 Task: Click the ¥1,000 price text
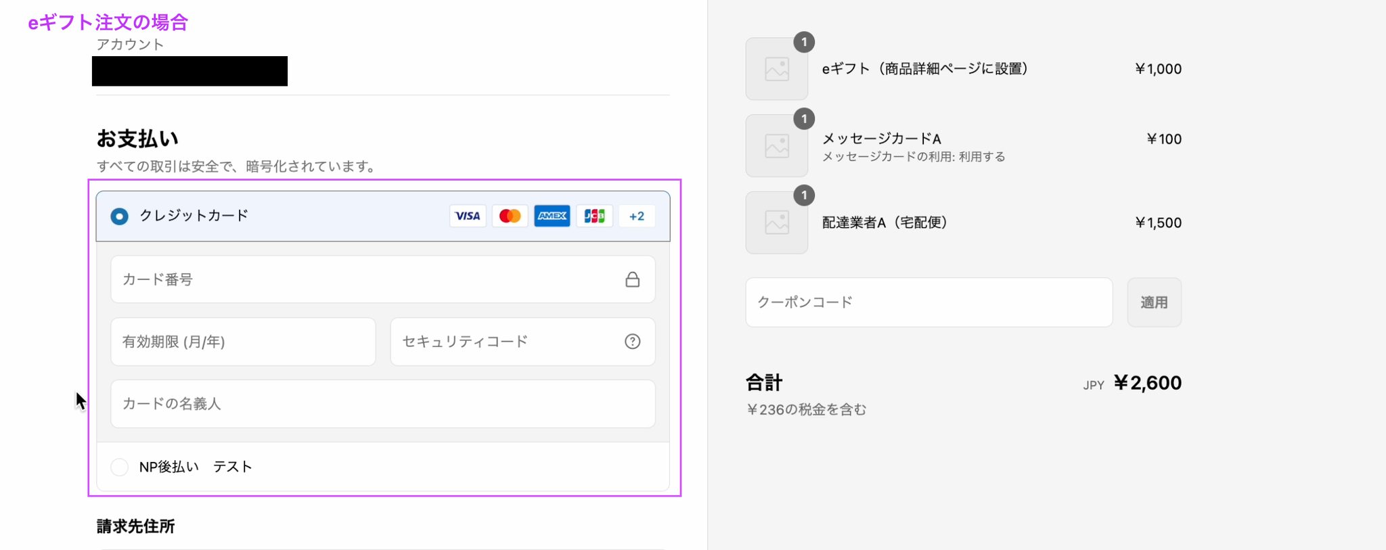tap(1158, 69)
